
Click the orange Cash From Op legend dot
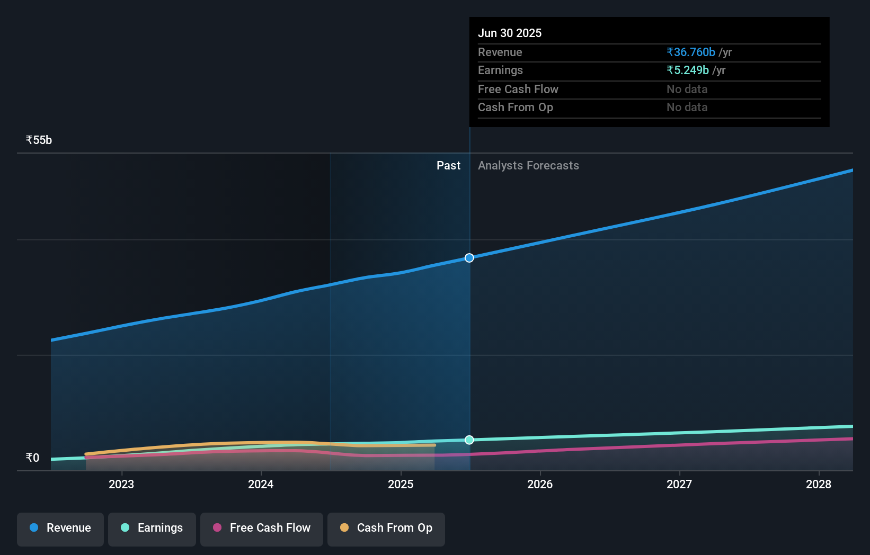pyautogui.click(x=344, y=528)
